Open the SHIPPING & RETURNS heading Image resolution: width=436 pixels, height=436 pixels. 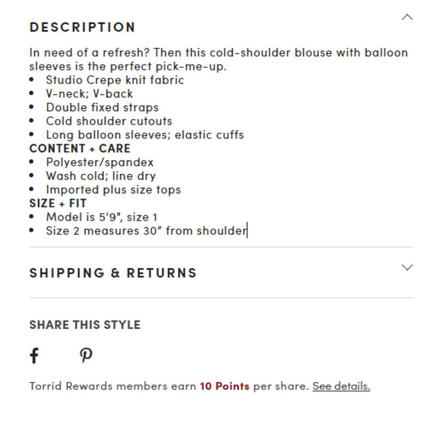113,273
